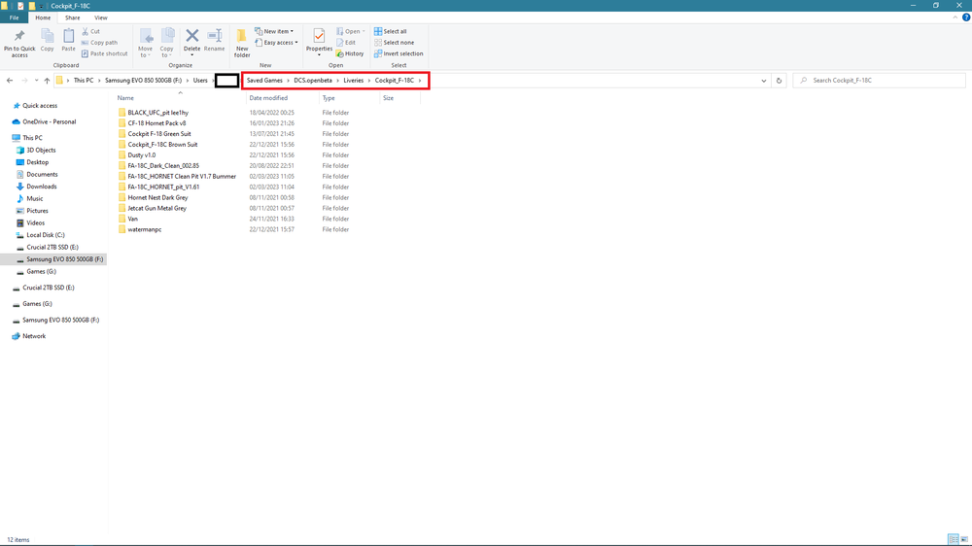Click the Refresh button in address bar

tap(779, 81)
